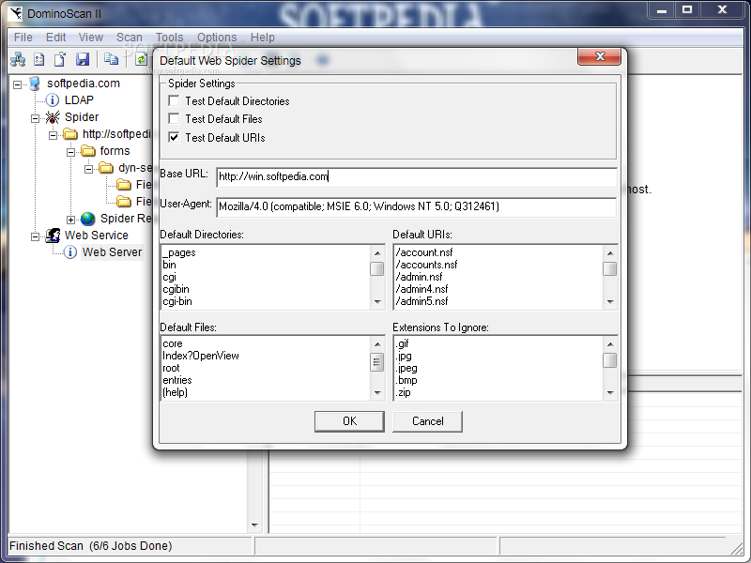The height and width of the screenshot is (563, 751).
Task: Uncheck Test Default URIs checkbox
Action: click(174, 137)
